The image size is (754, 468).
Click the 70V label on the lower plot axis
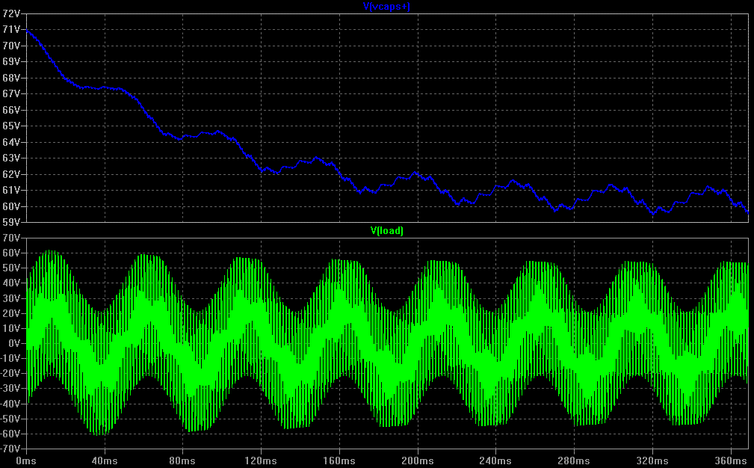(x=11, y=238)
